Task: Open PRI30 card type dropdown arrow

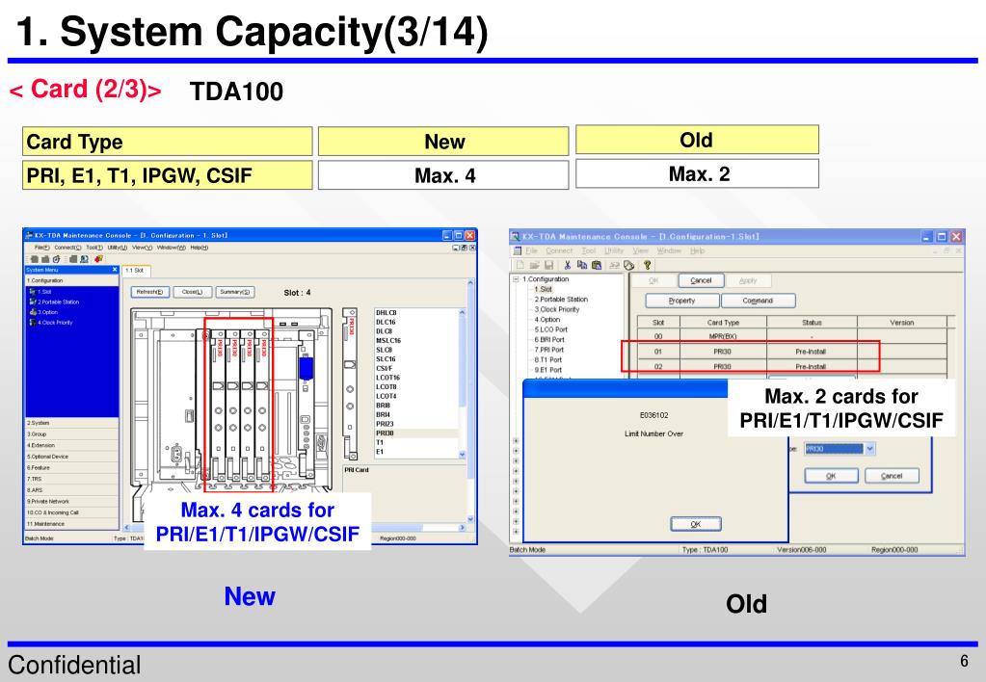Action: 869,449
